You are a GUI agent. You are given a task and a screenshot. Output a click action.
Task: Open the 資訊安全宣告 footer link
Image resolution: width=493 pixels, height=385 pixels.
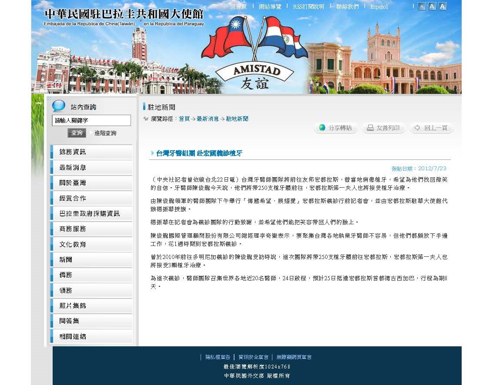253,357
